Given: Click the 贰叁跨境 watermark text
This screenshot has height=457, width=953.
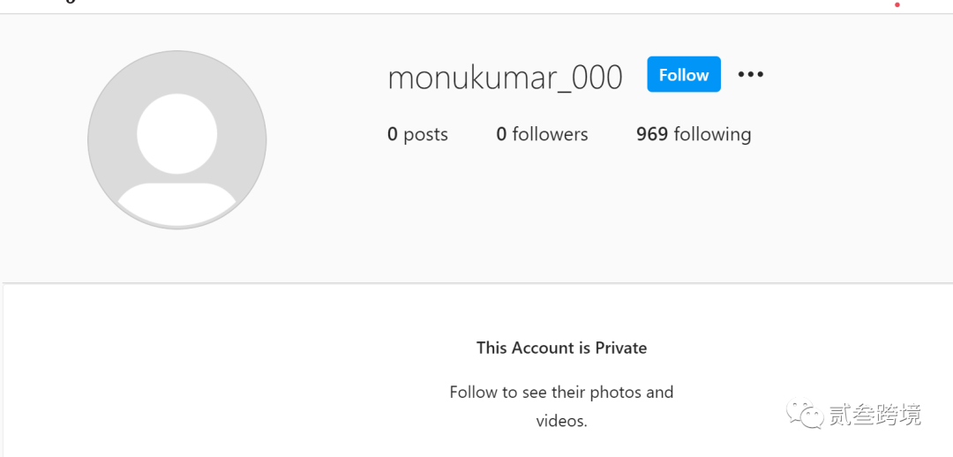Looking at the screenshot, I should coord(874,415).
